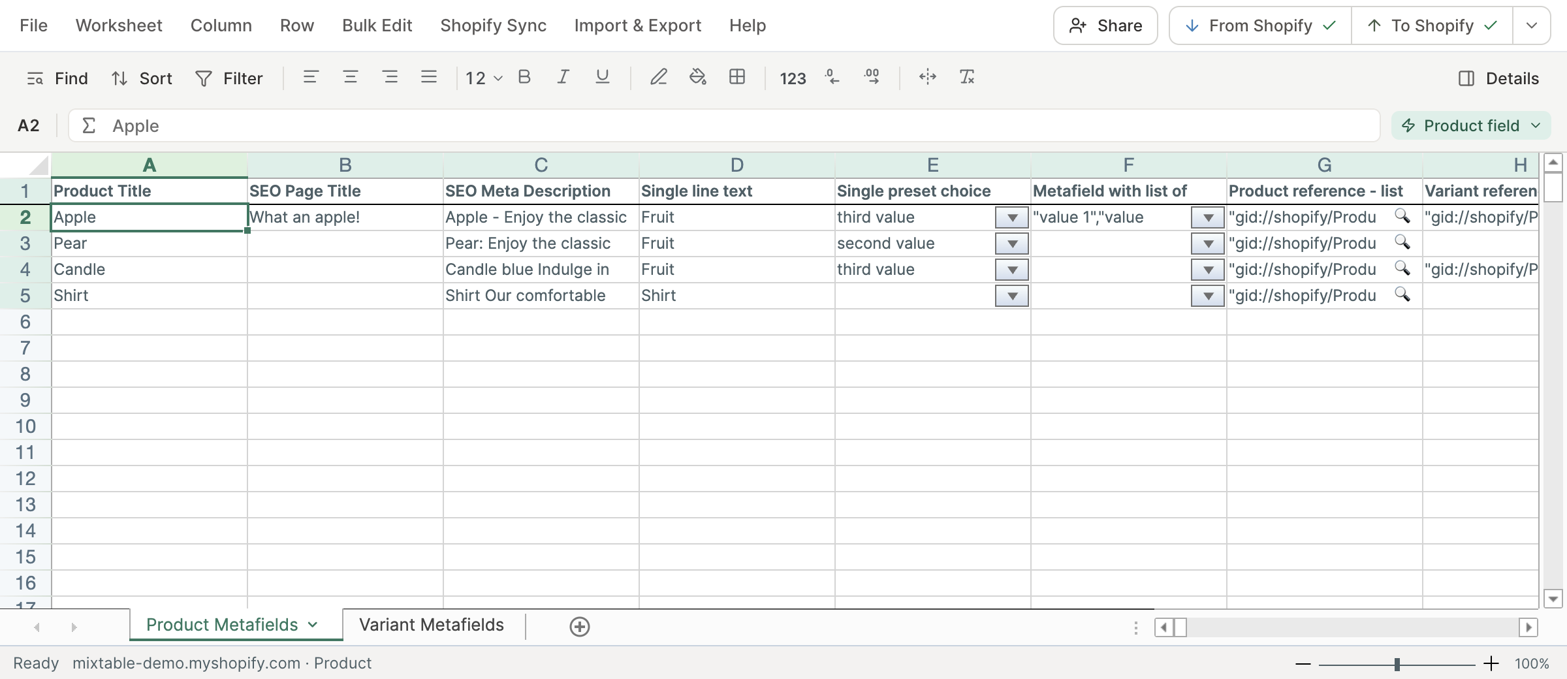
Task: Switch to the Variant Metafields tab
Action: pyautogui.click(x=432, y=625)
